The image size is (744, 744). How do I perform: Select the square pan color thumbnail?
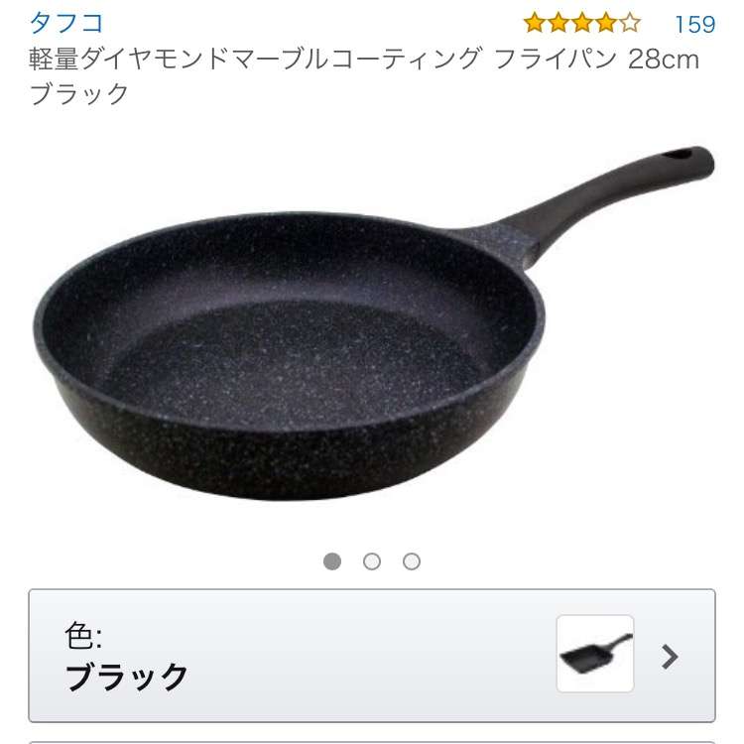point(595,654)
